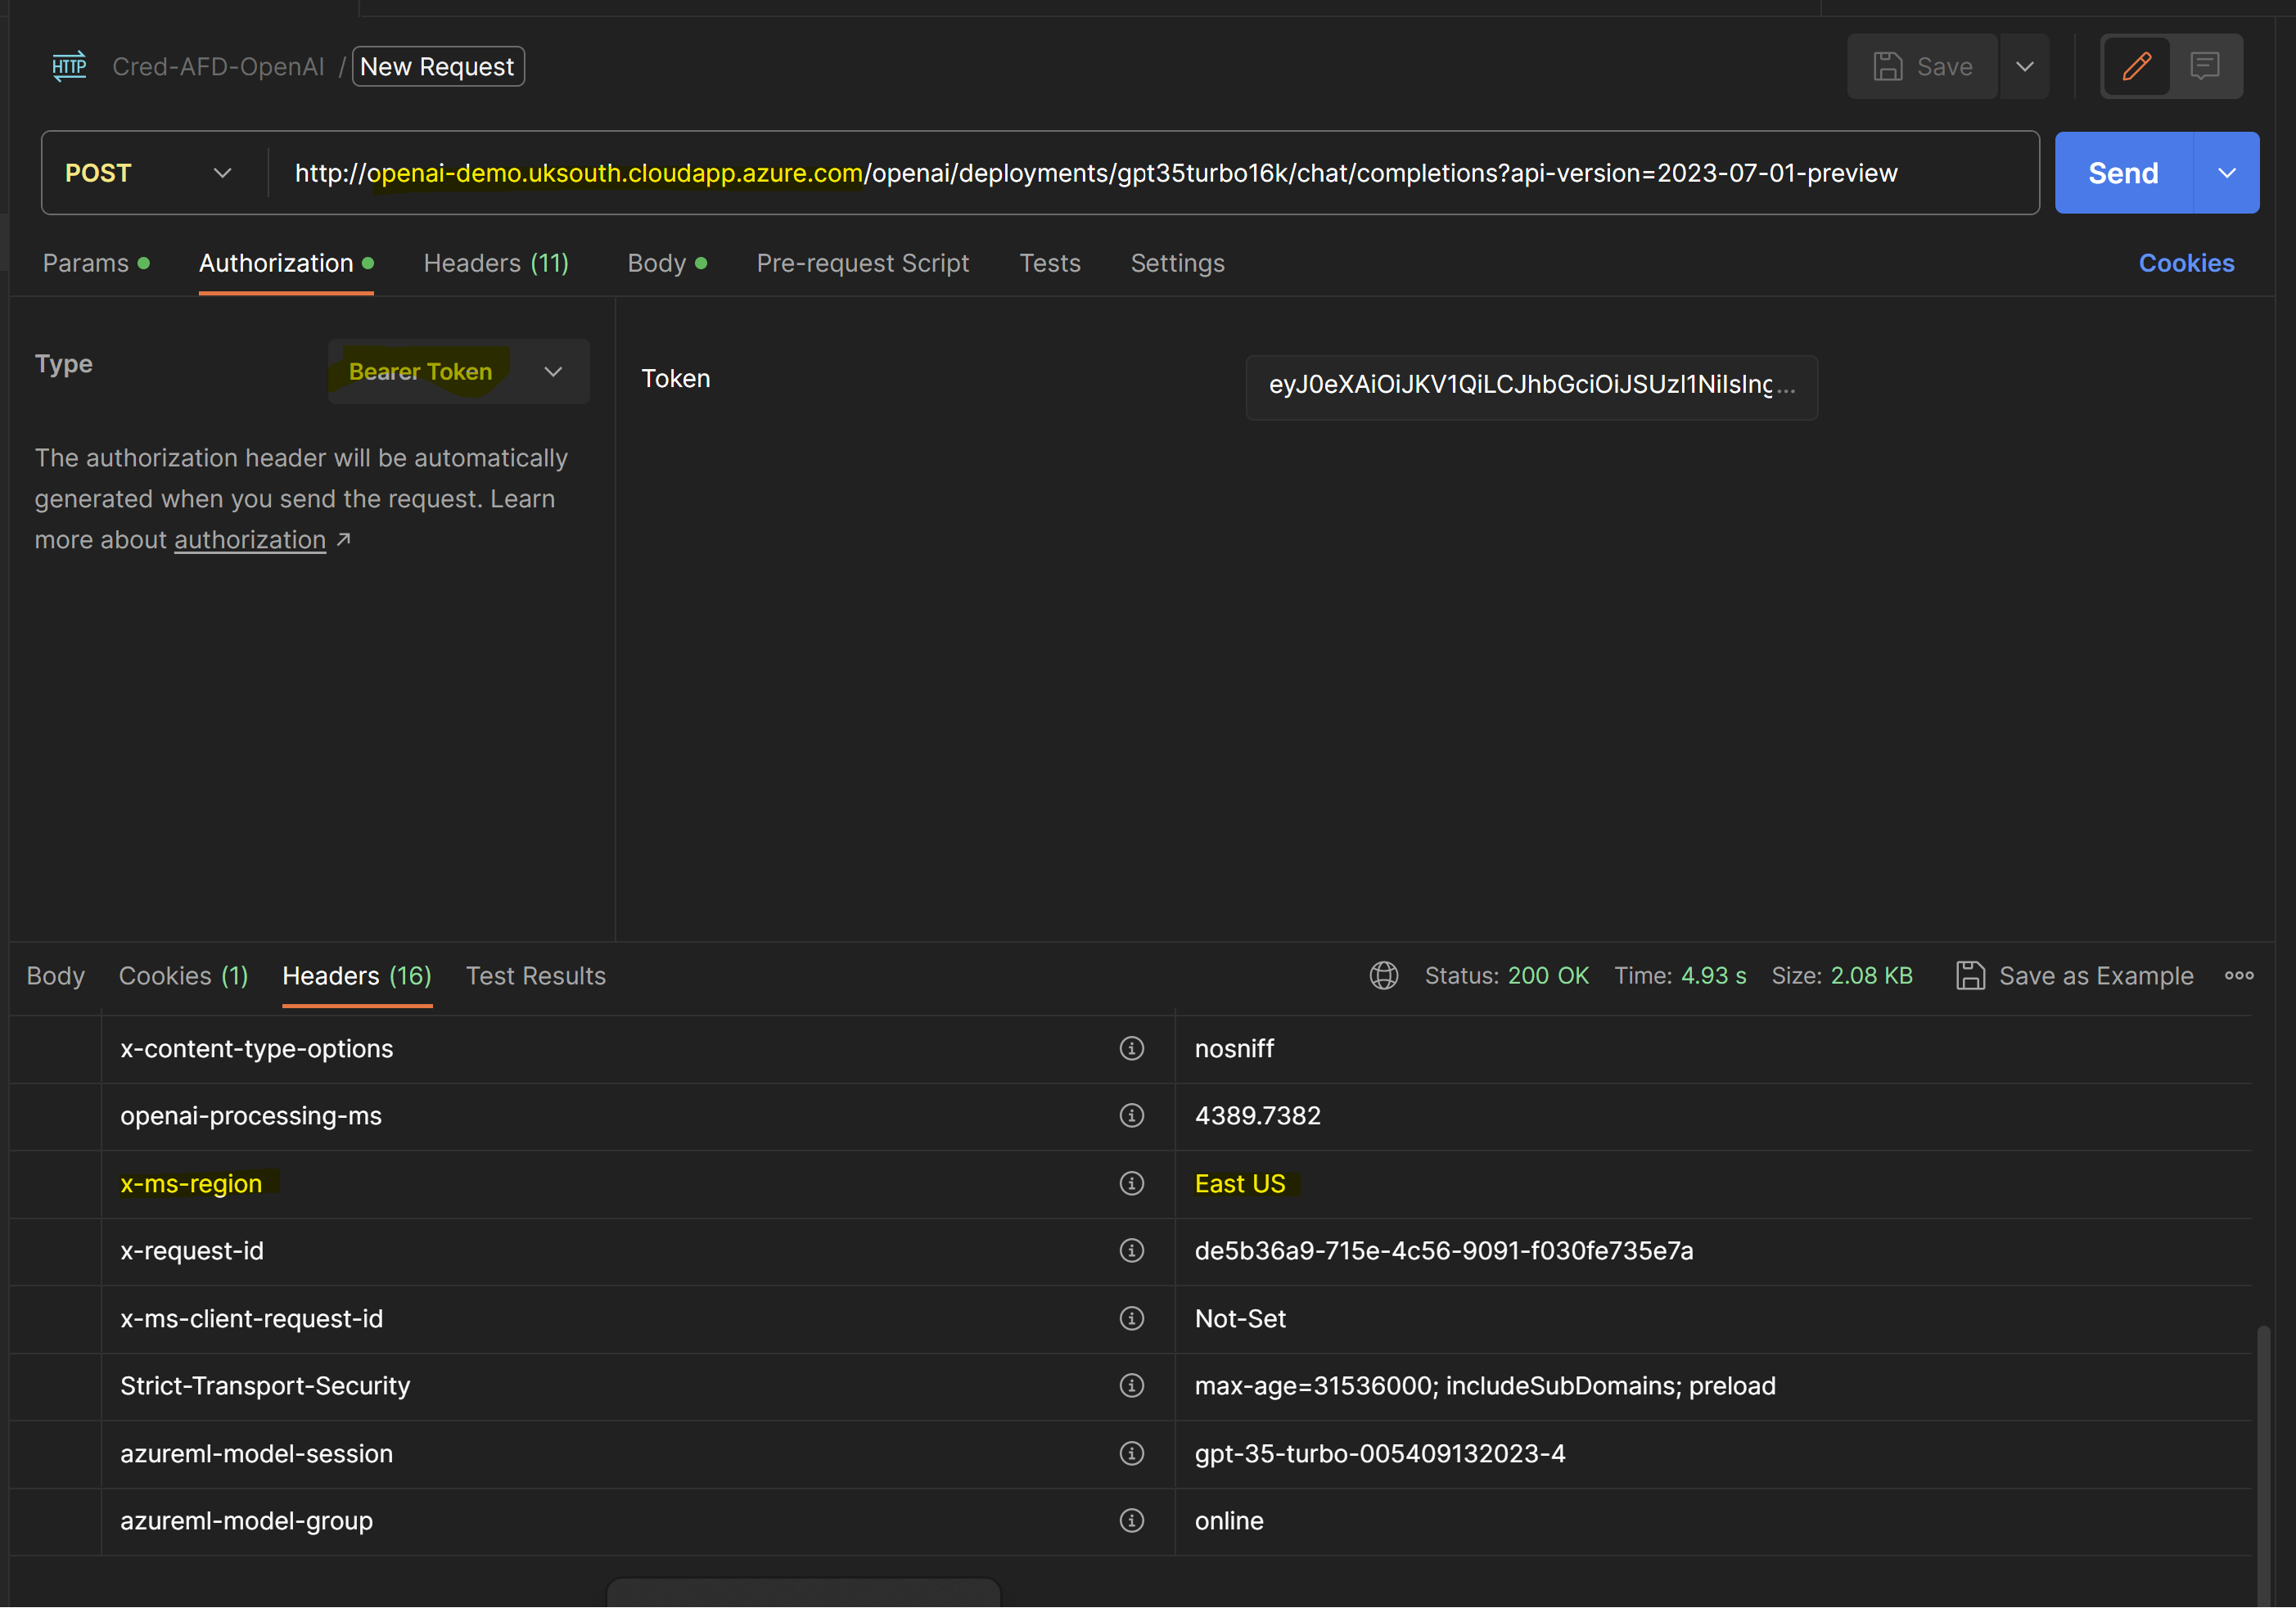Click the edit pencil icon
Screen dimensions: 2296x1608
2136,67
